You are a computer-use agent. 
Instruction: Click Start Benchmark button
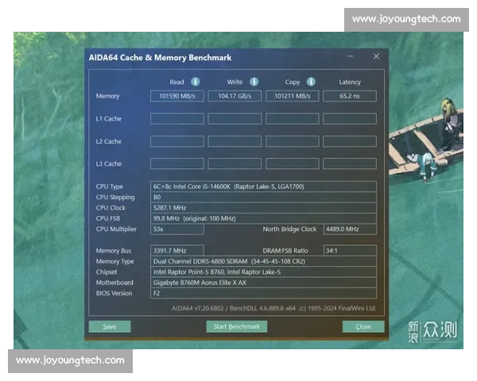pyautogui.click(x=237, y=326)
